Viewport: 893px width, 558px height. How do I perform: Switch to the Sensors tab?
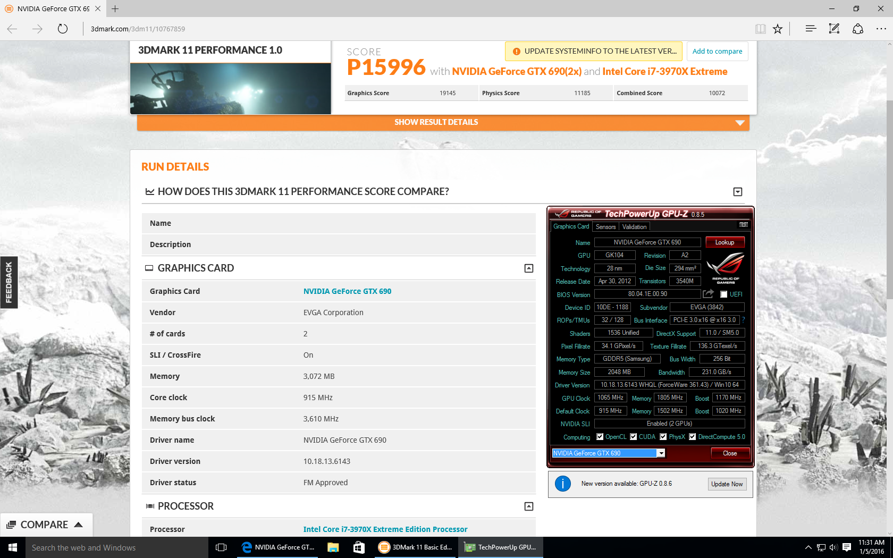click(x=605, y=227)
